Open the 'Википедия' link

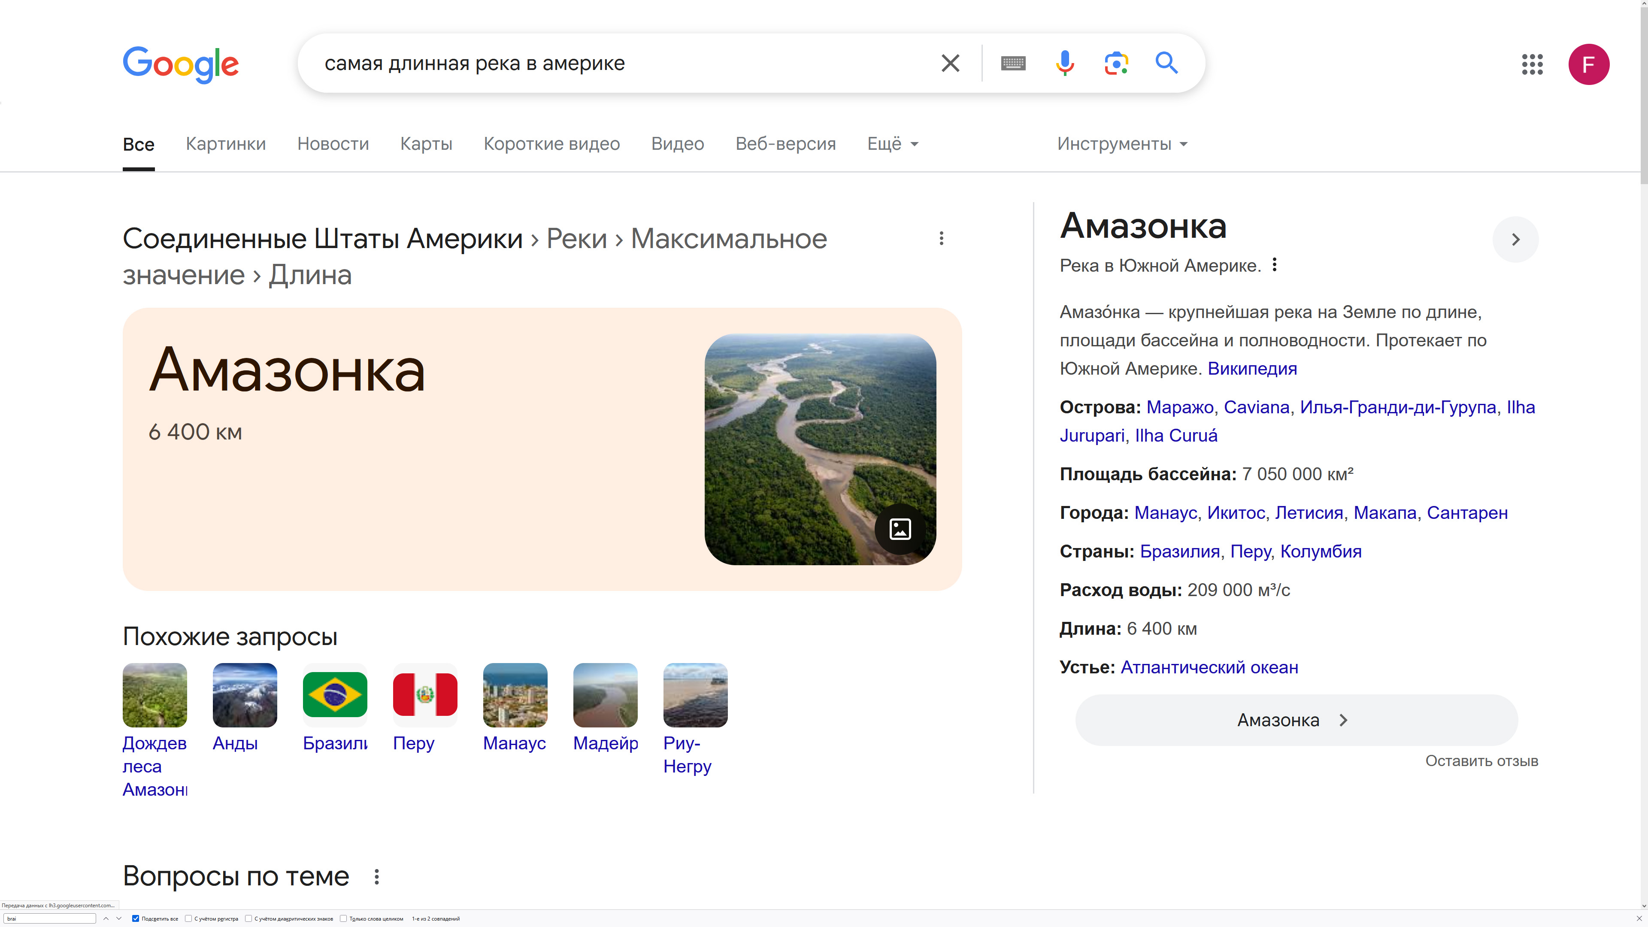1252,369
